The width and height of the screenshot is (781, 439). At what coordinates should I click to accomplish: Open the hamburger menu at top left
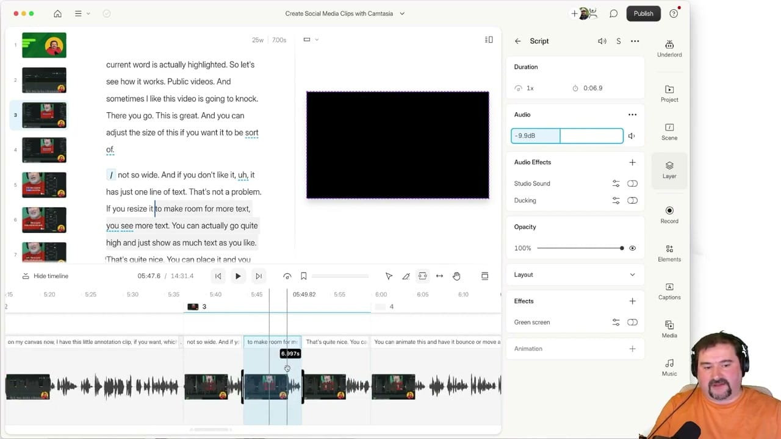[x=79, y=13]
